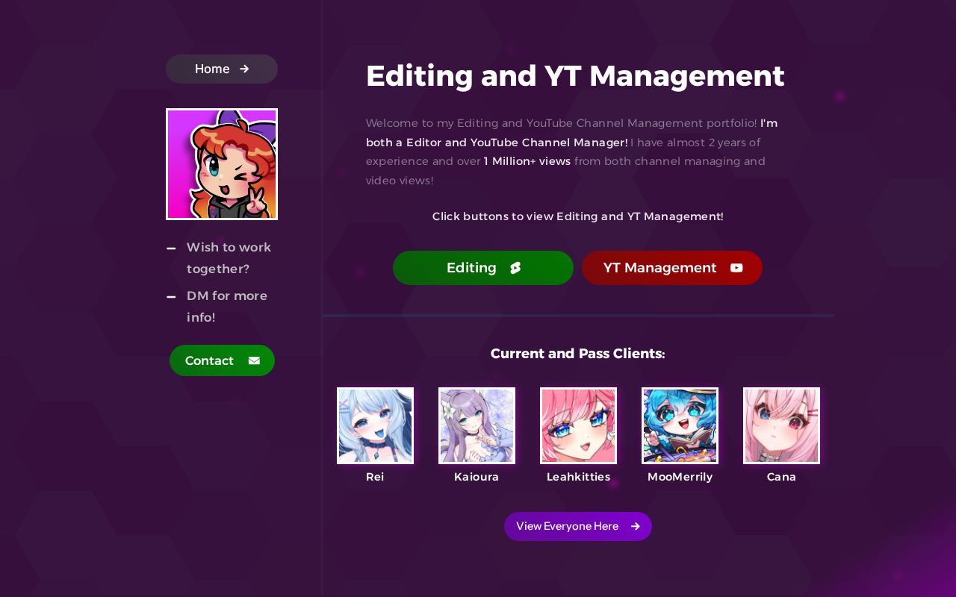This screenshot has width=956, height=597.
Task: Click the Wish to work together text
Action: (x=229, y=258)
